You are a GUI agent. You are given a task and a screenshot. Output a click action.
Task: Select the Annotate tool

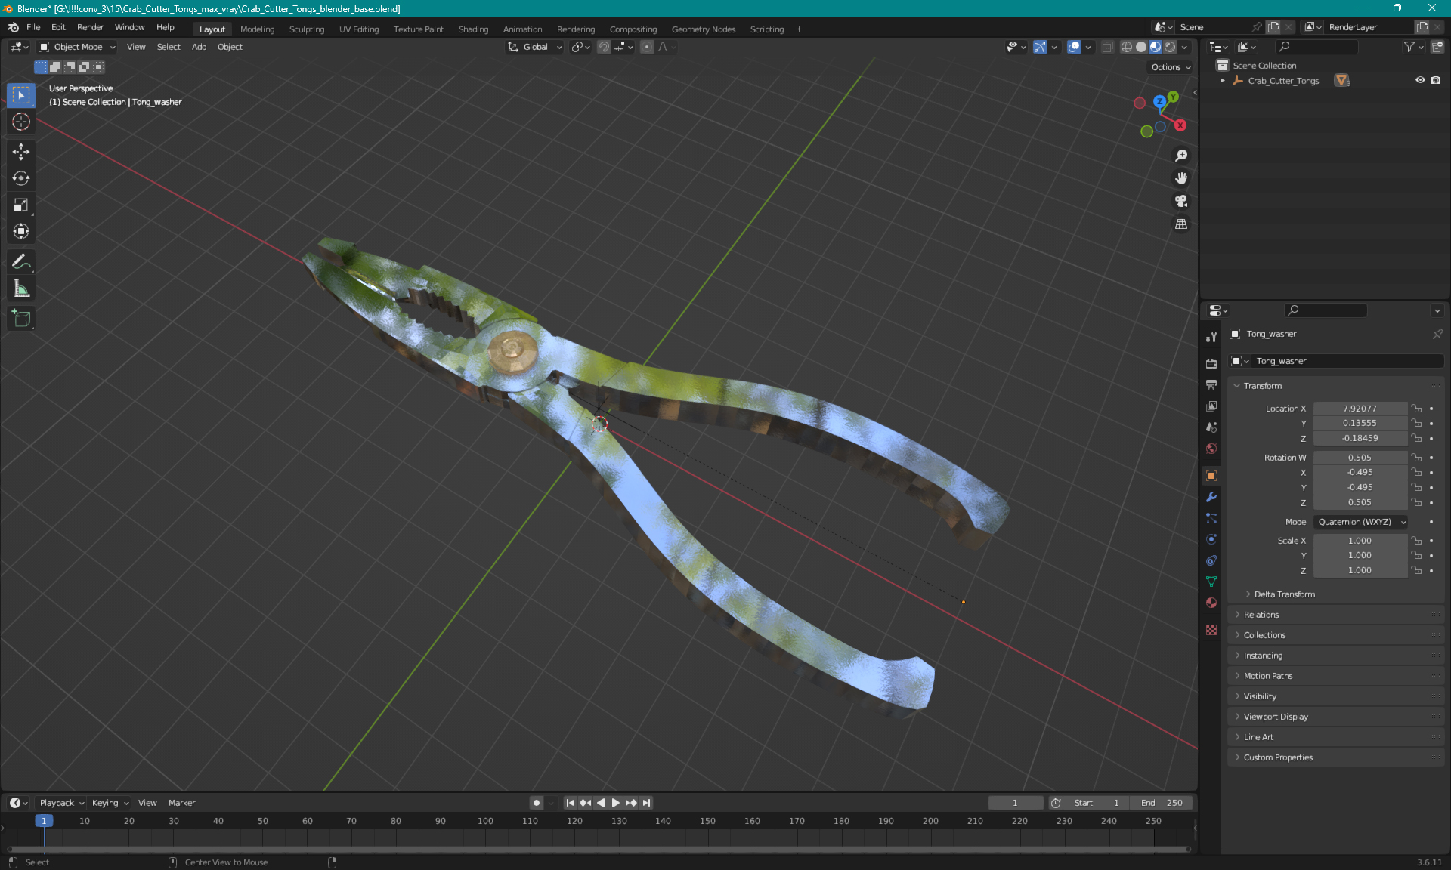(21, 262)
